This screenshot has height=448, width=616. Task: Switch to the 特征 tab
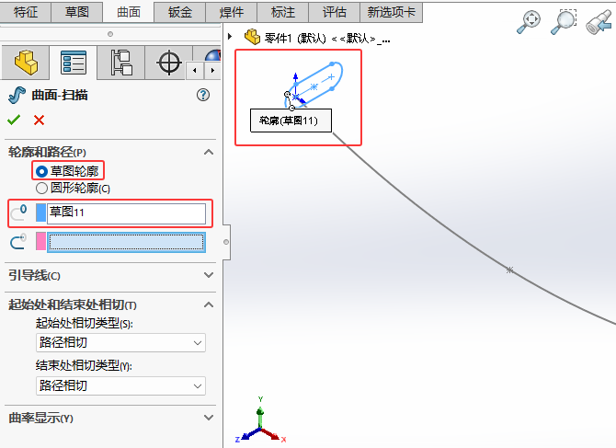click(x=26, y=12)
